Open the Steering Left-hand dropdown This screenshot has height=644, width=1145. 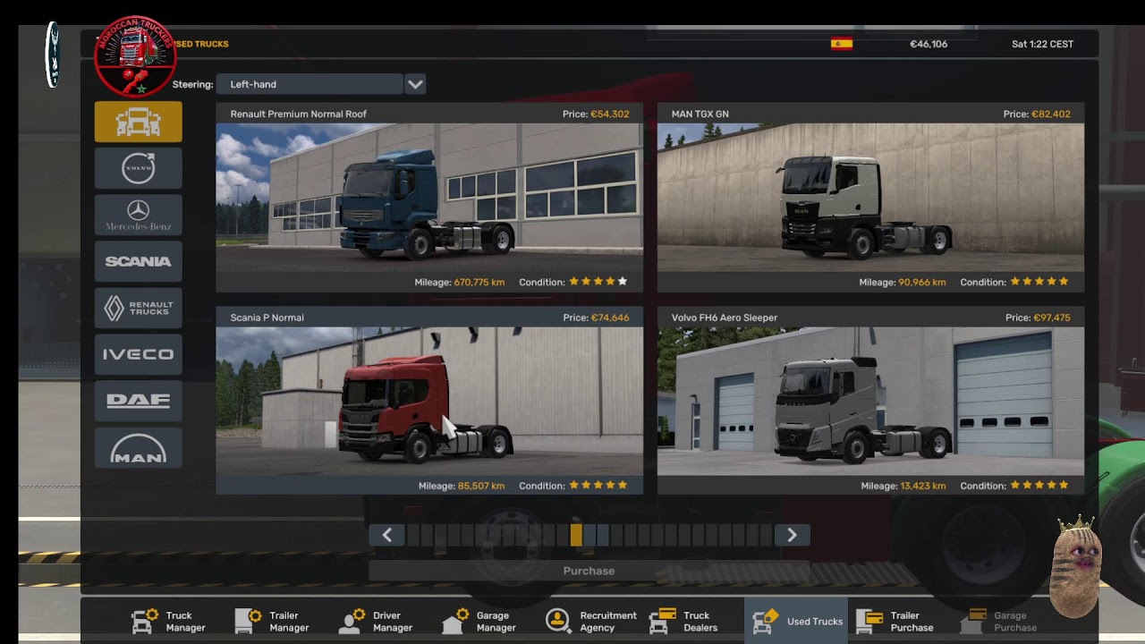[310, 84]
